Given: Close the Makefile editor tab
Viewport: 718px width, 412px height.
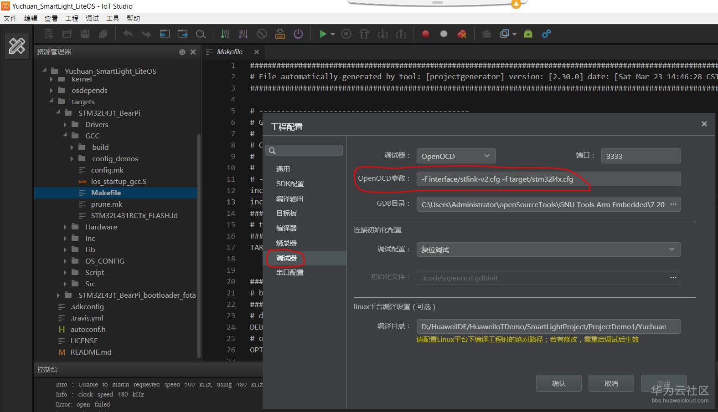Looking at the screenshot, I should [257, 52].
